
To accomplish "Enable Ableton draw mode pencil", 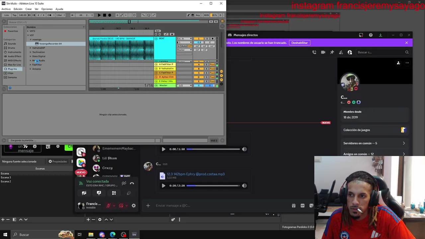I will point(189,15).
